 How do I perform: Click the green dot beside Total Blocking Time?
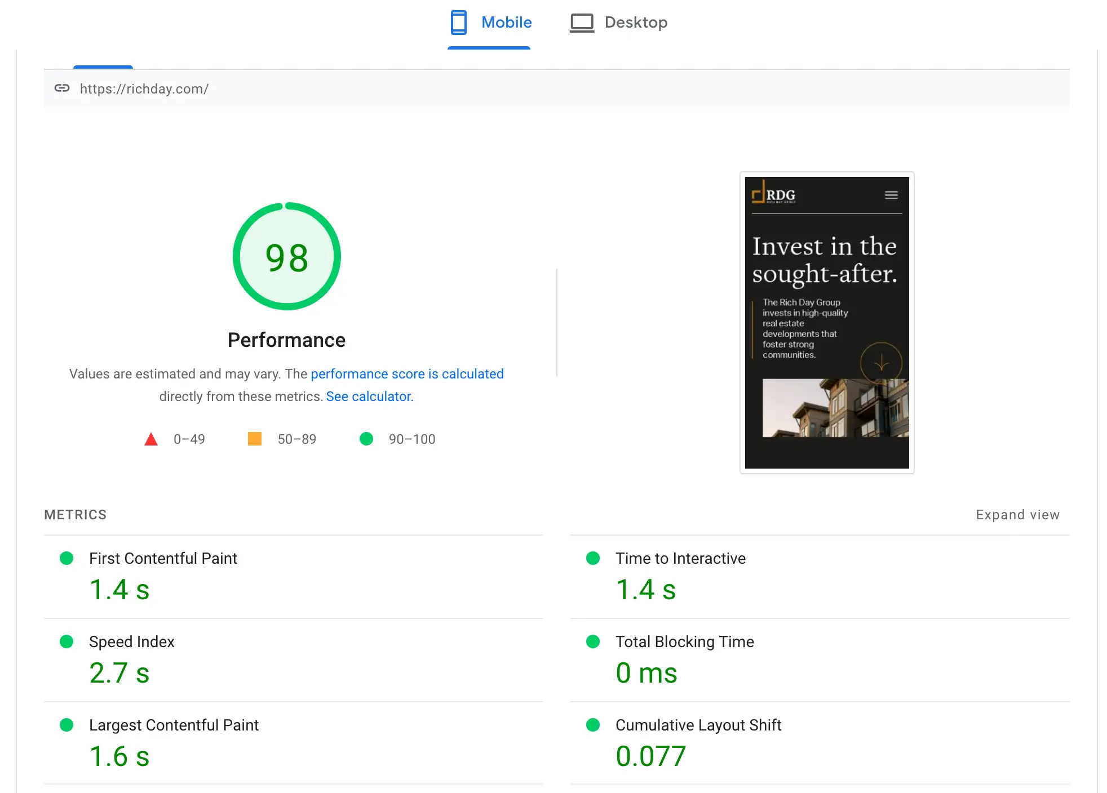593,641
